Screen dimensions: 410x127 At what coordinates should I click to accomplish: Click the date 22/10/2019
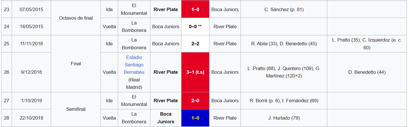click(31, 118)
